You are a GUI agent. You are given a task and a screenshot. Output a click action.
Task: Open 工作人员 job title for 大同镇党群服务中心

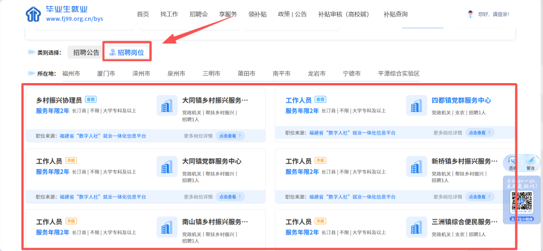tap(49, 161)
